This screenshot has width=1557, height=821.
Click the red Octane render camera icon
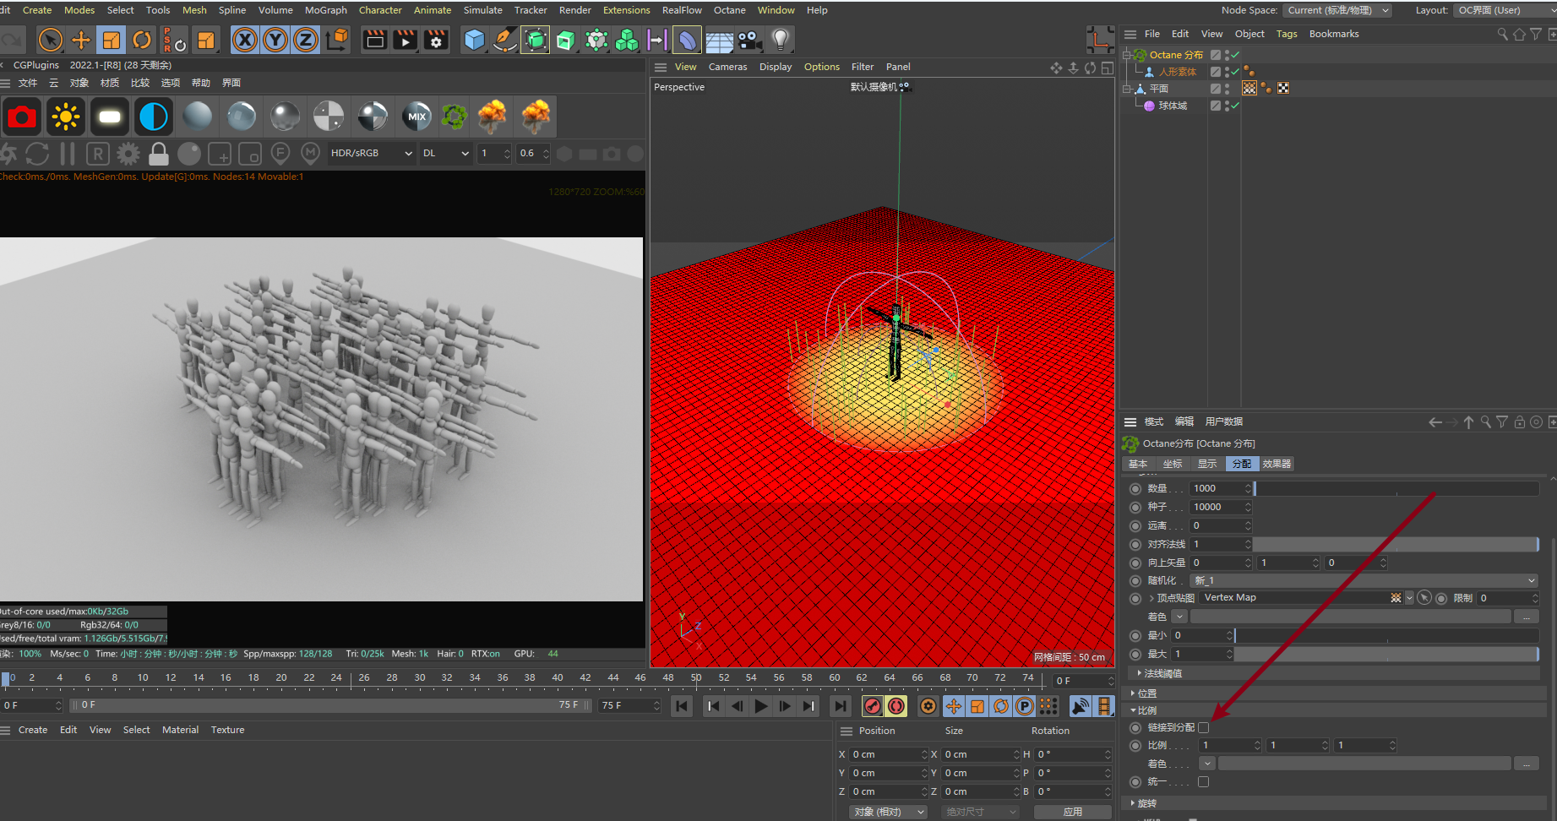[x=22, y=117]
